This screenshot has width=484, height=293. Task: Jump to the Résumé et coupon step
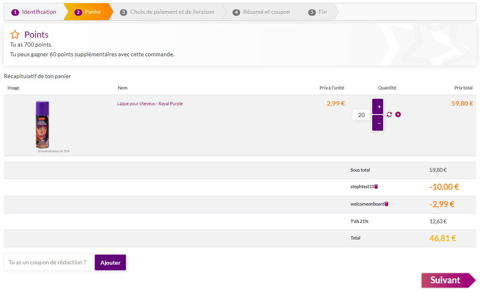click(x=262, y=12)
